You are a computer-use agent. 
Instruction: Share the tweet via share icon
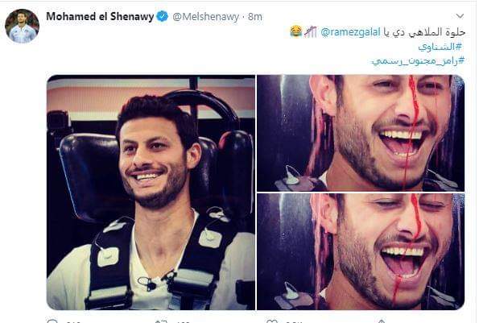[x=382, y=321]
